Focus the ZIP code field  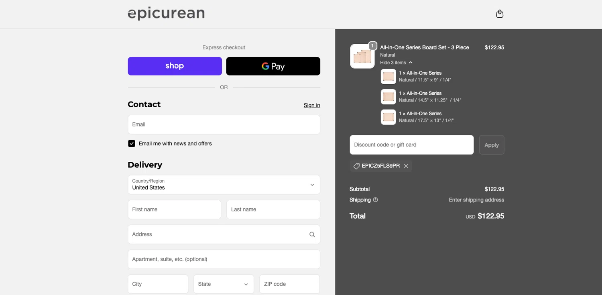[x=290, y=284]
